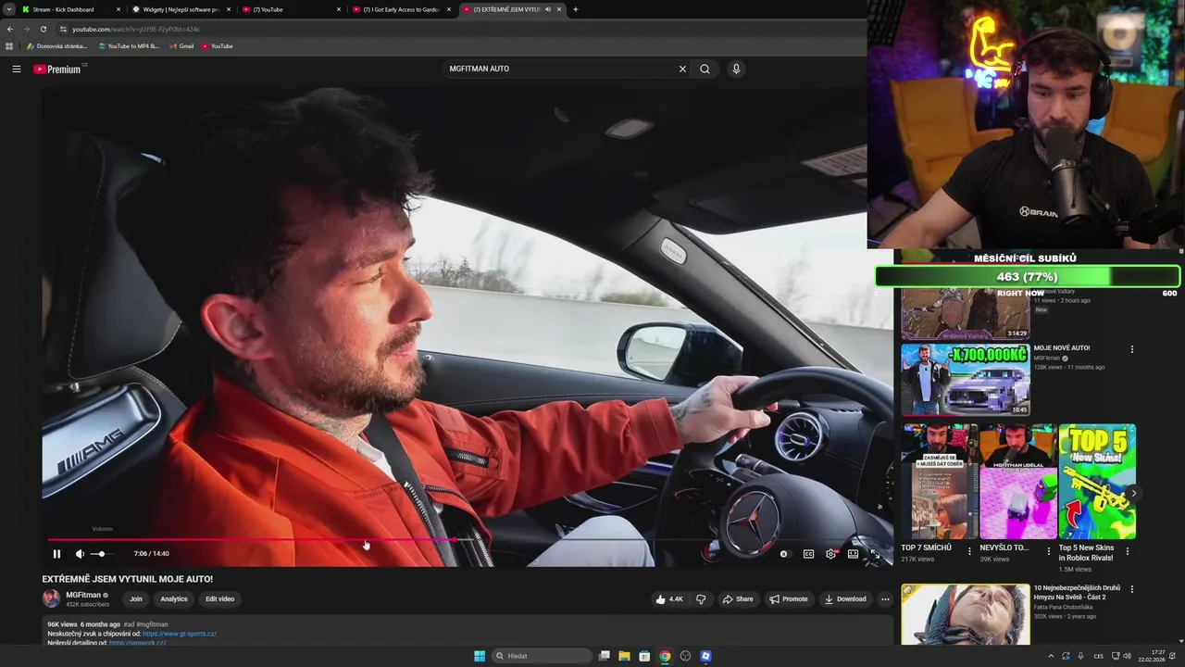
Task: Click the magnifier search button
Action: pos(705,69)
